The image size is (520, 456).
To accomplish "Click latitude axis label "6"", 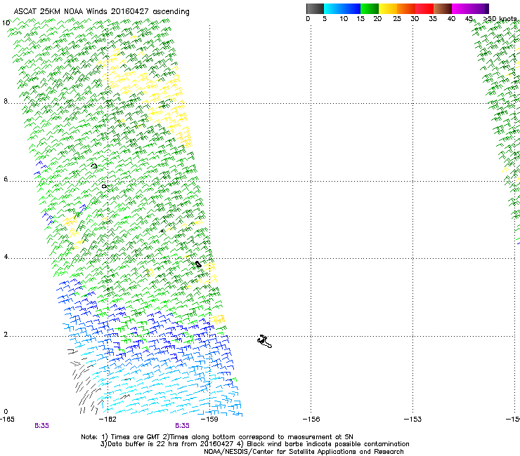I will click(x=6, y=179).
